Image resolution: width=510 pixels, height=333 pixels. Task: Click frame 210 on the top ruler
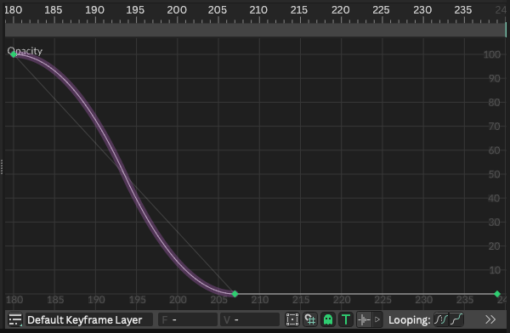[258, 10]
